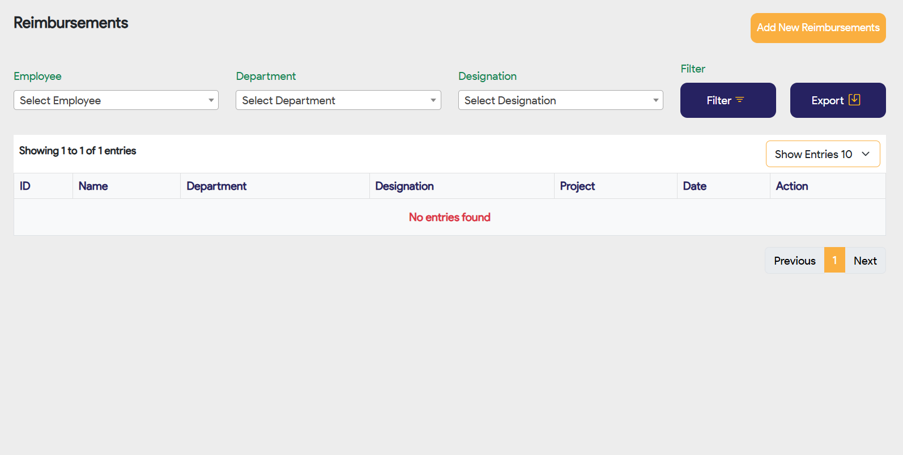The width and height of the screenshot is (903, 455).
Task: Expand the Select Department combo box
Action: tap(338, 100)
